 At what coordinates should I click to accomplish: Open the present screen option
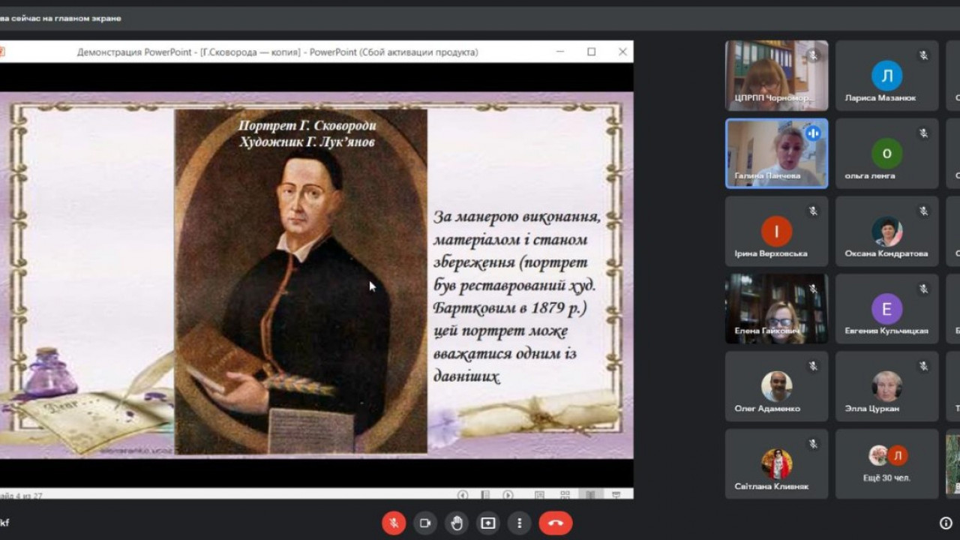(x=488, y=523)
